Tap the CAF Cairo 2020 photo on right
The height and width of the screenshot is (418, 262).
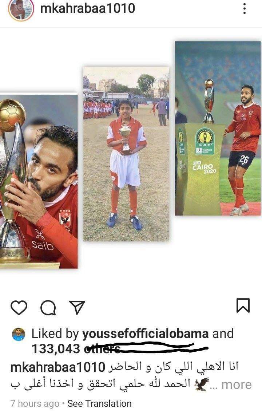218,128
